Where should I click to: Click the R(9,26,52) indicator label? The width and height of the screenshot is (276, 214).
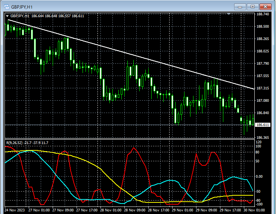(15, 143)
